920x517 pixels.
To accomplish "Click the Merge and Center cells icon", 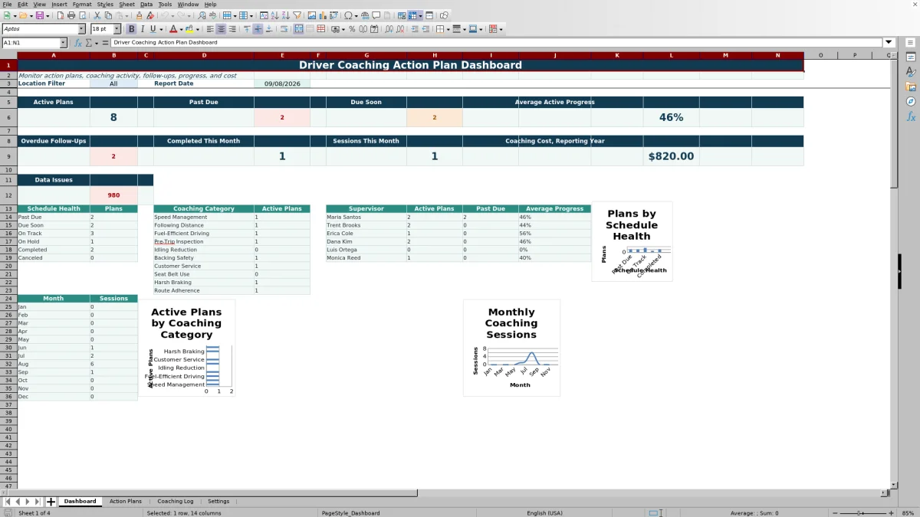I will click(299, 29).
